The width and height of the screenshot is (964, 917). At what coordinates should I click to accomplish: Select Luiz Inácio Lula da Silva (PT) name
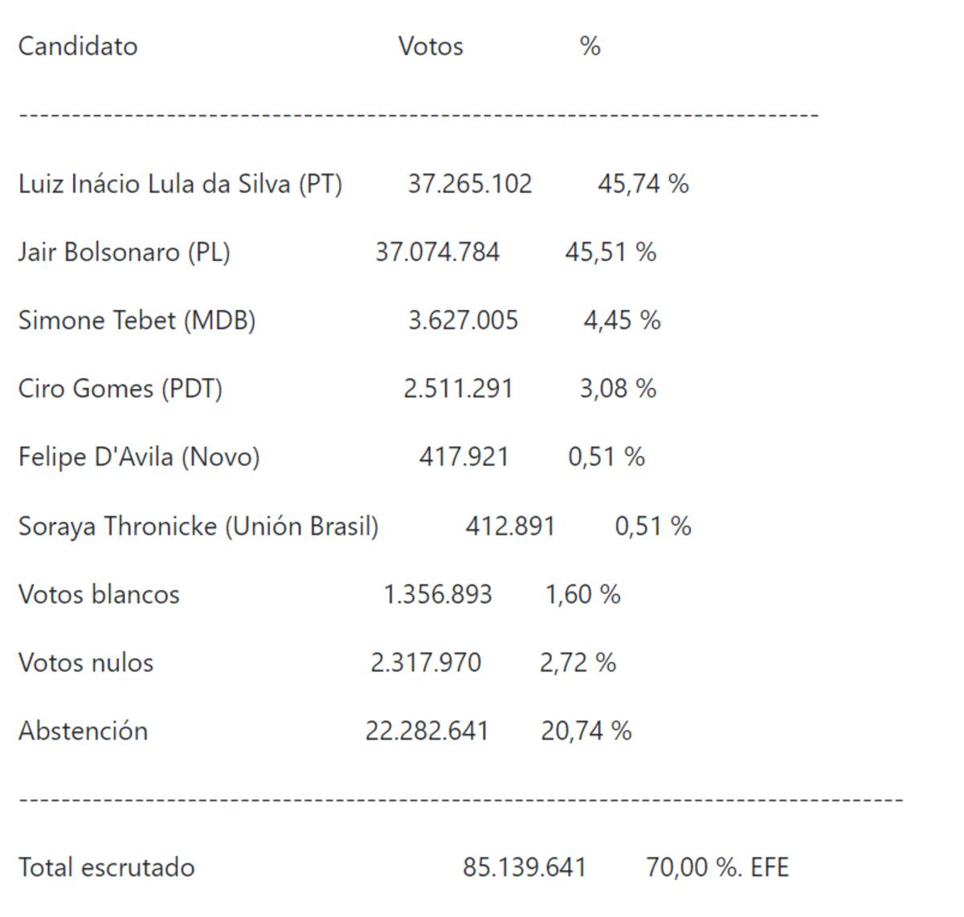[181, 184]
